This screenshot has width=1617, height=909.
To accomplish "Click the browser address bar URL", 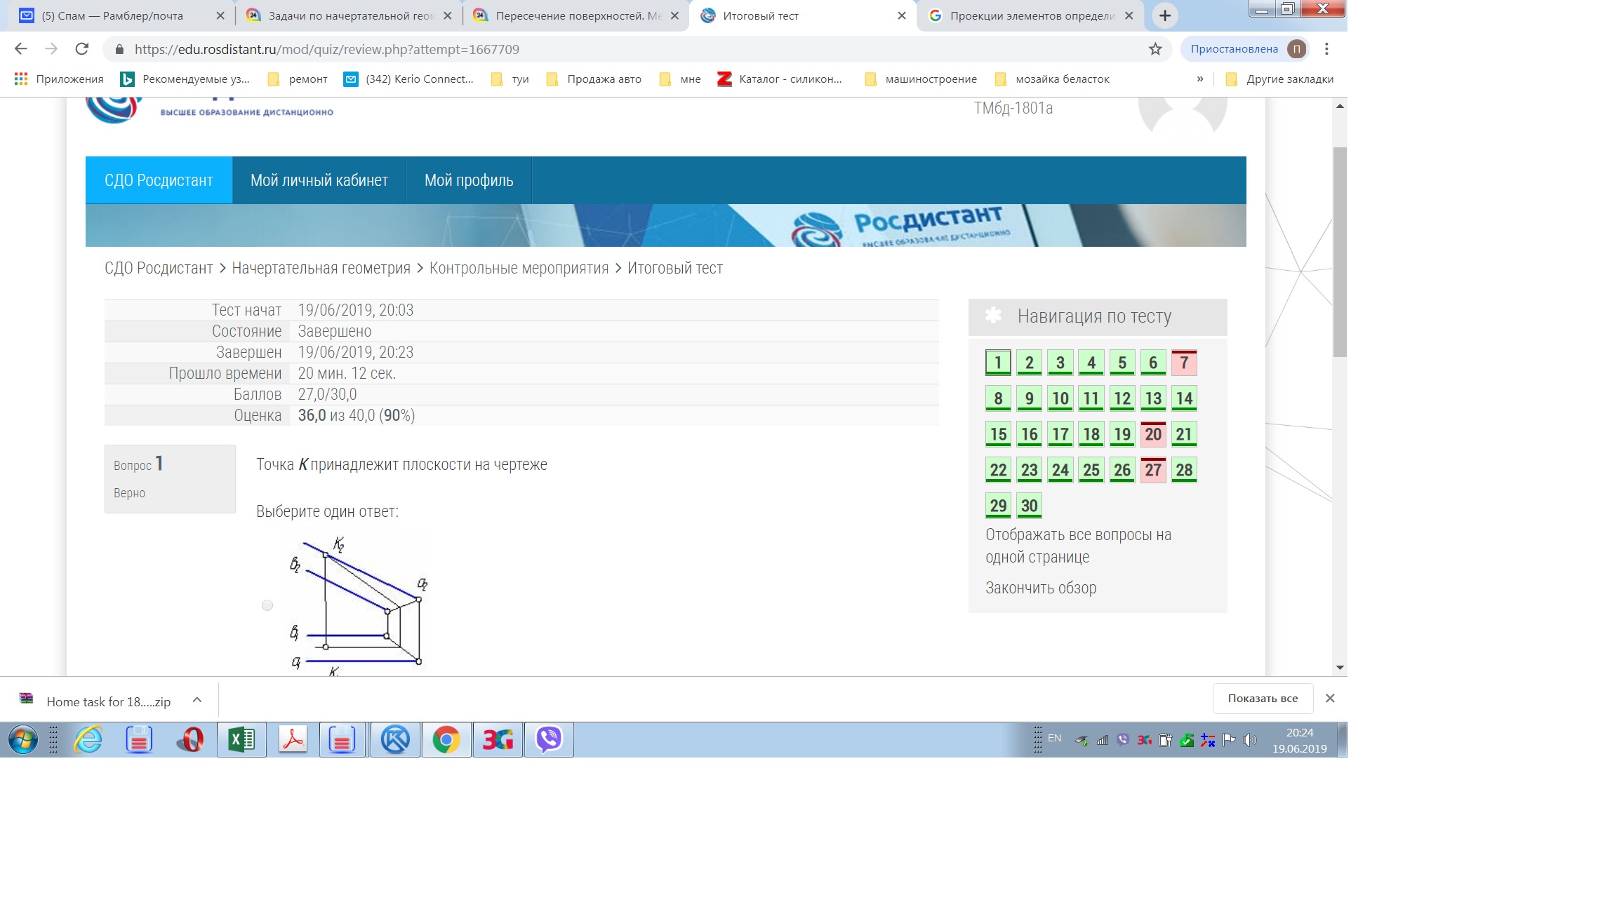I will click(327, 49).
